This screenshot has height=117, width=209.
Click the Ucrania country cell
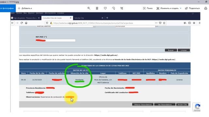pos(179,80)
